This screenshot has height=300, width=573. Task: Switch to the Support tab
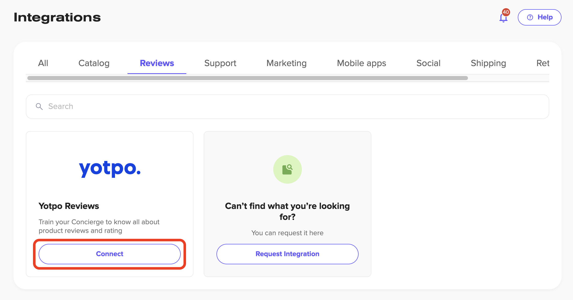(220, 63)
